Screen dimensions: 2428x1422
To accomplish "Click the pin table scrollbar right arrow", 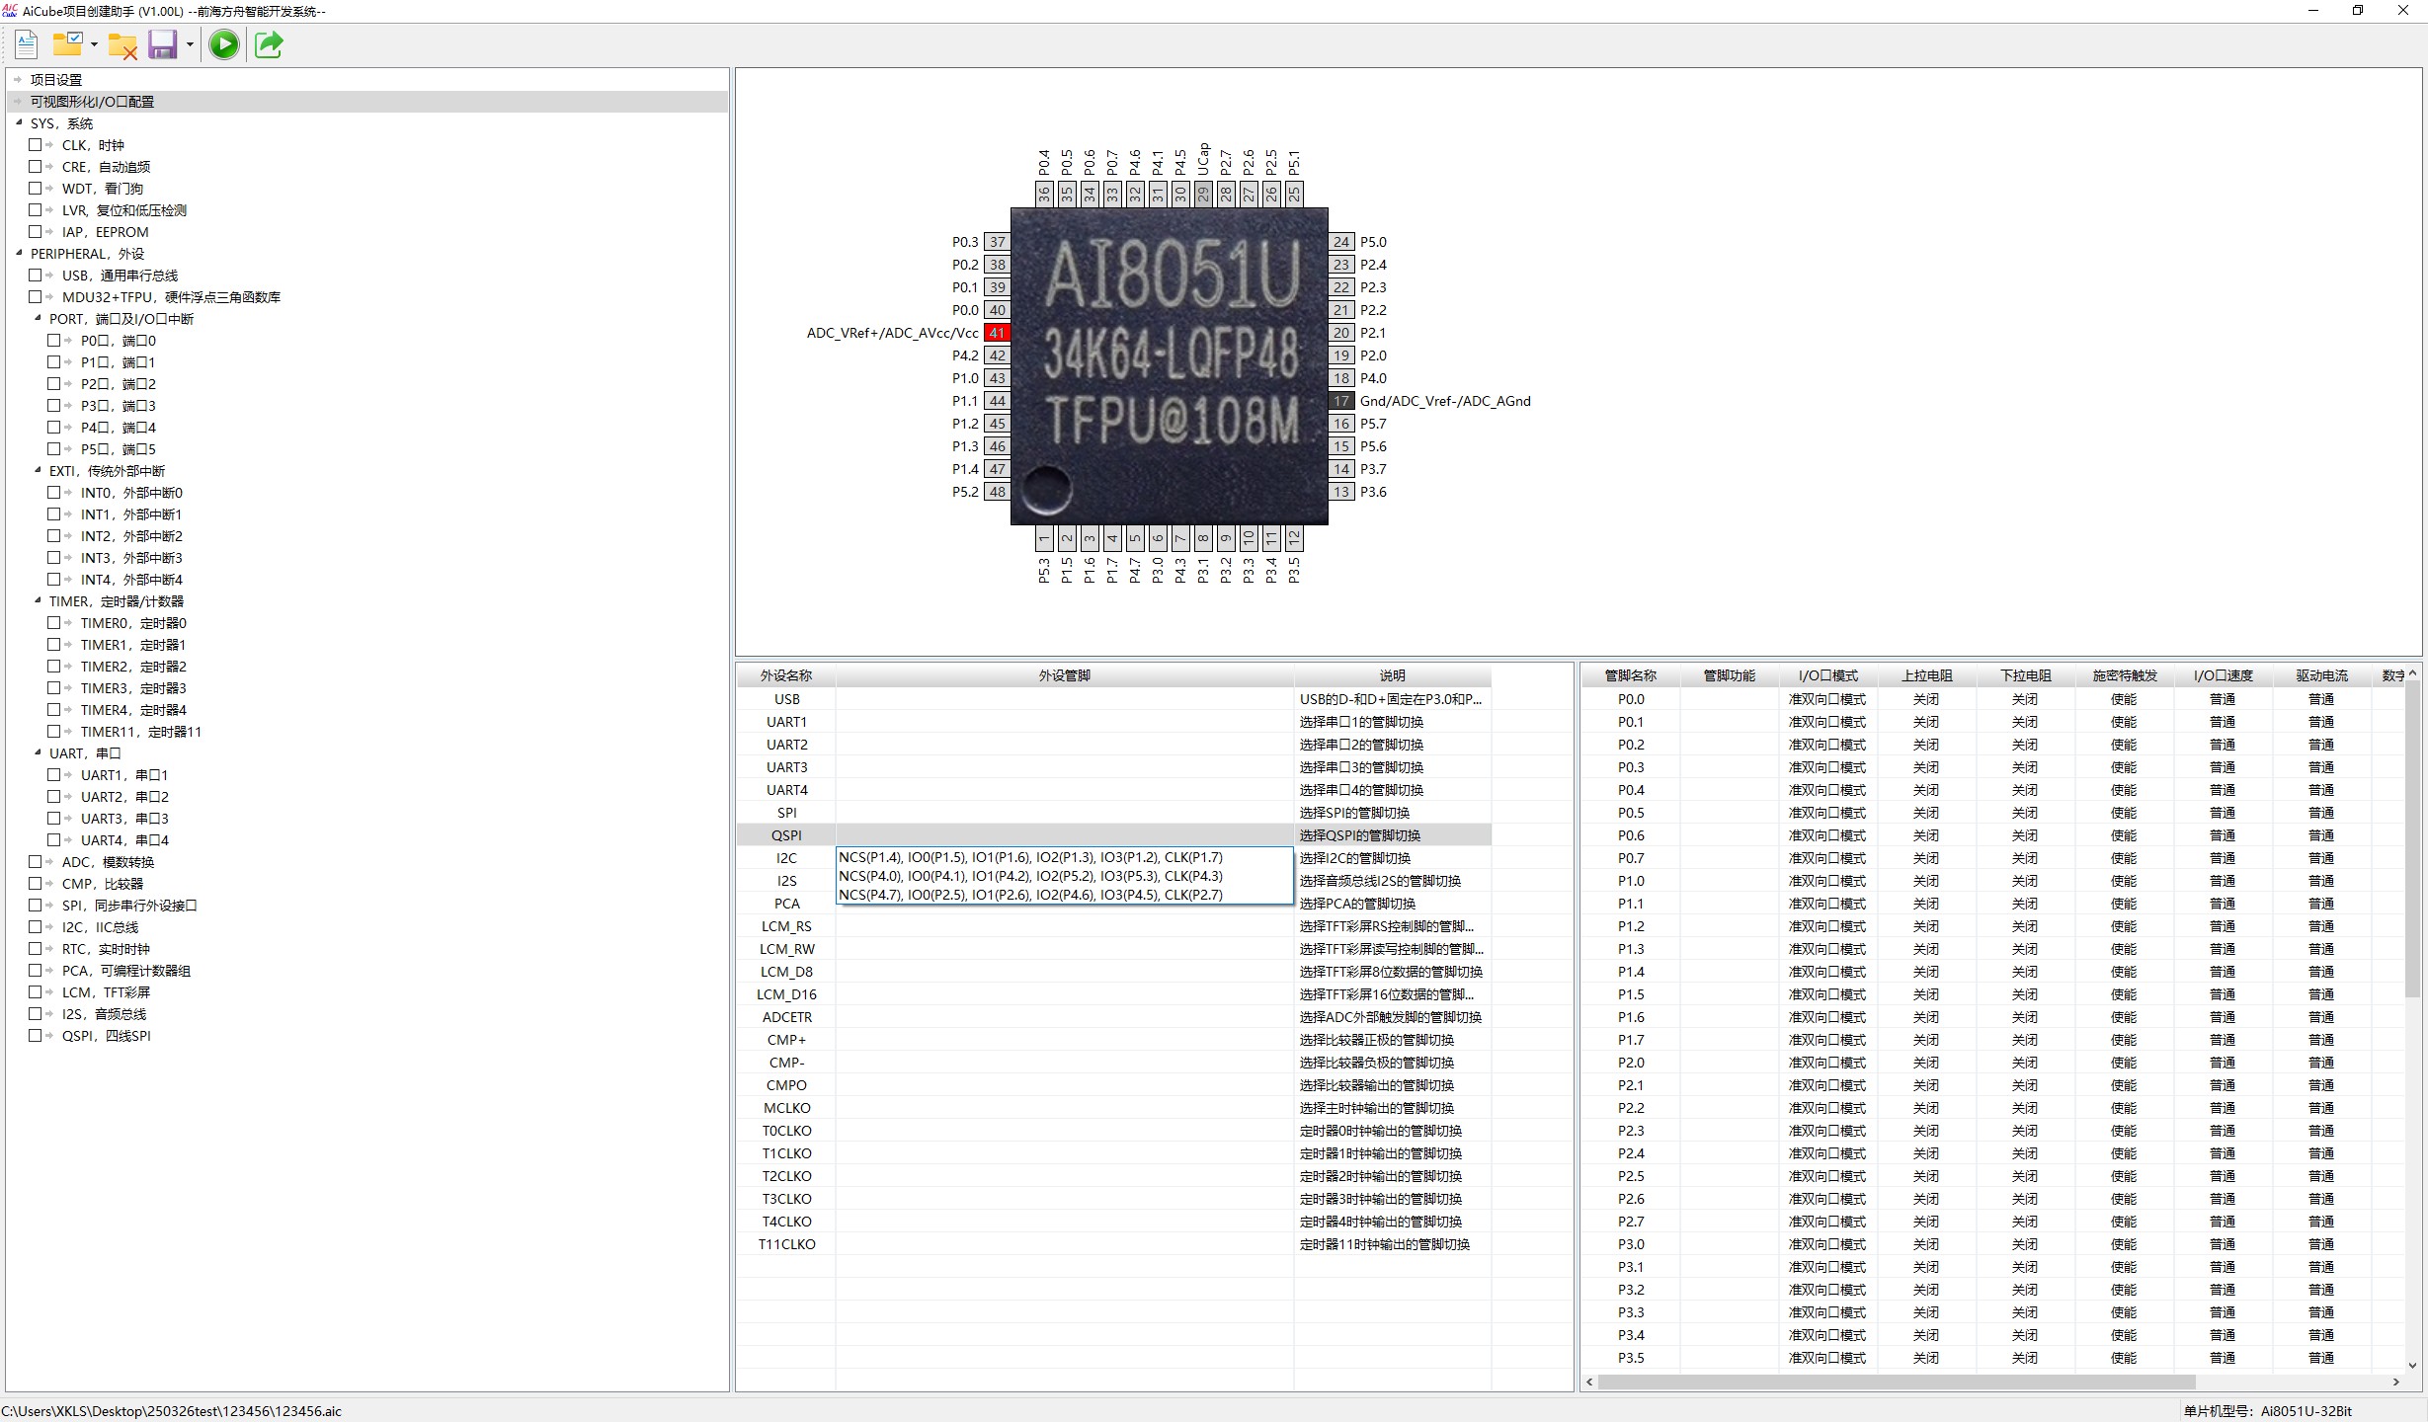I will point(2395,1382).
